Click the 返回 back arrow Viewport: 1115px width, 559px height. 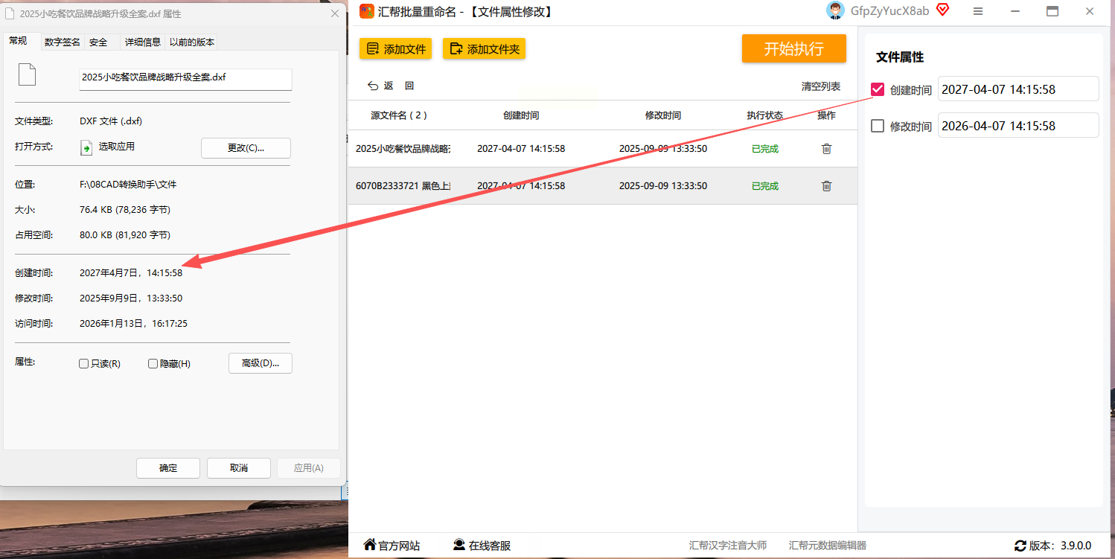coord(373,86)
